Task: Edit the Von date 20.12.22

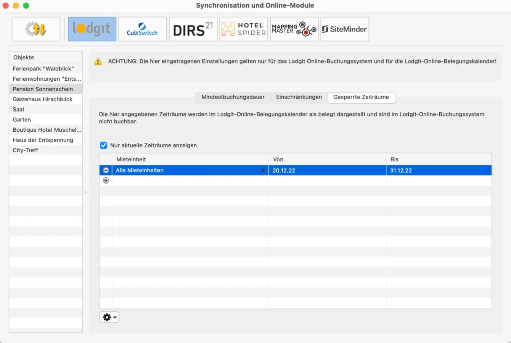Action: [x=328, y=170]
